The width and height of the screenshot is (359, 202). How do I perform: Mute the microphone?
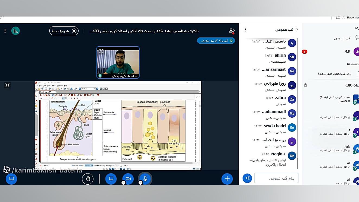(145, 178)
